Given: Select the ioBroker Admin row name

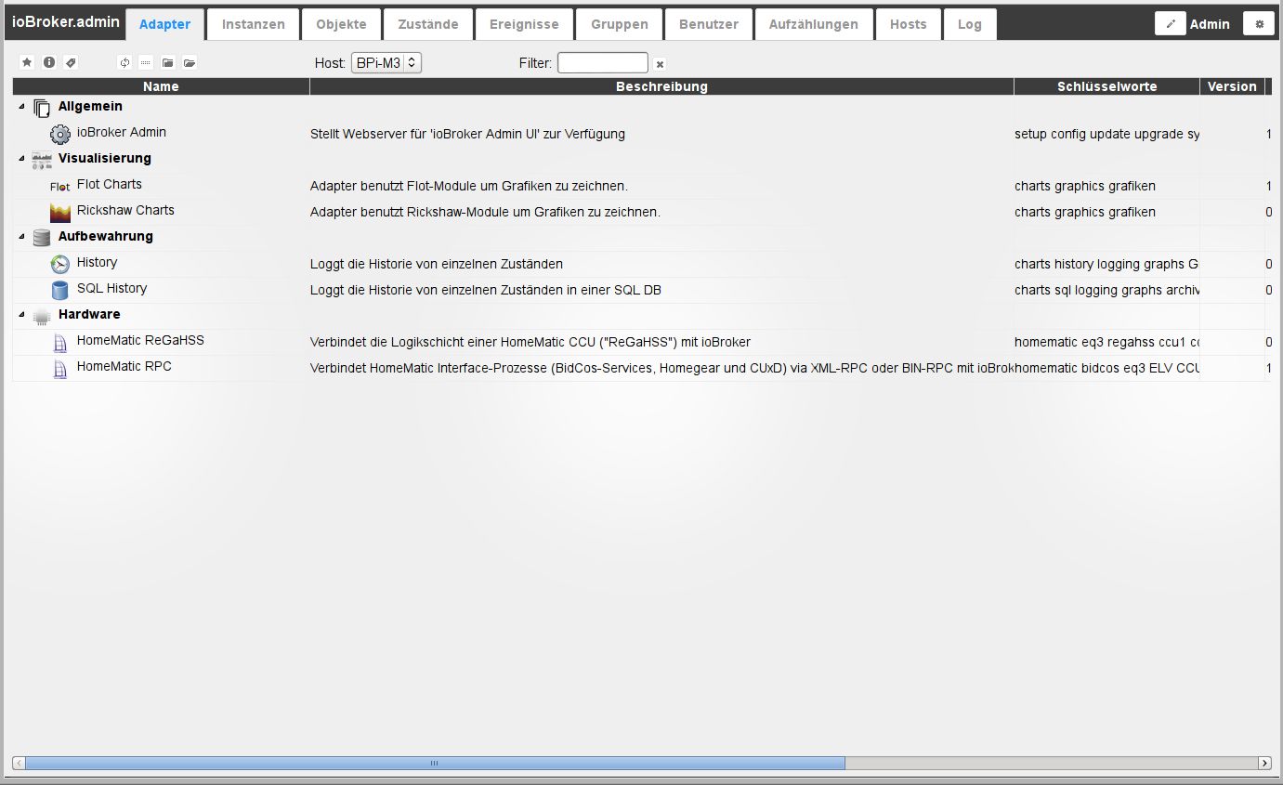Looking at the screenshot, I should point(122,133).
